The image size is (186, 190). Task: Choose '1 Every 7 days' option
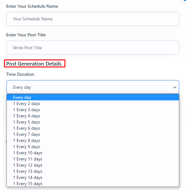point(93,134)
